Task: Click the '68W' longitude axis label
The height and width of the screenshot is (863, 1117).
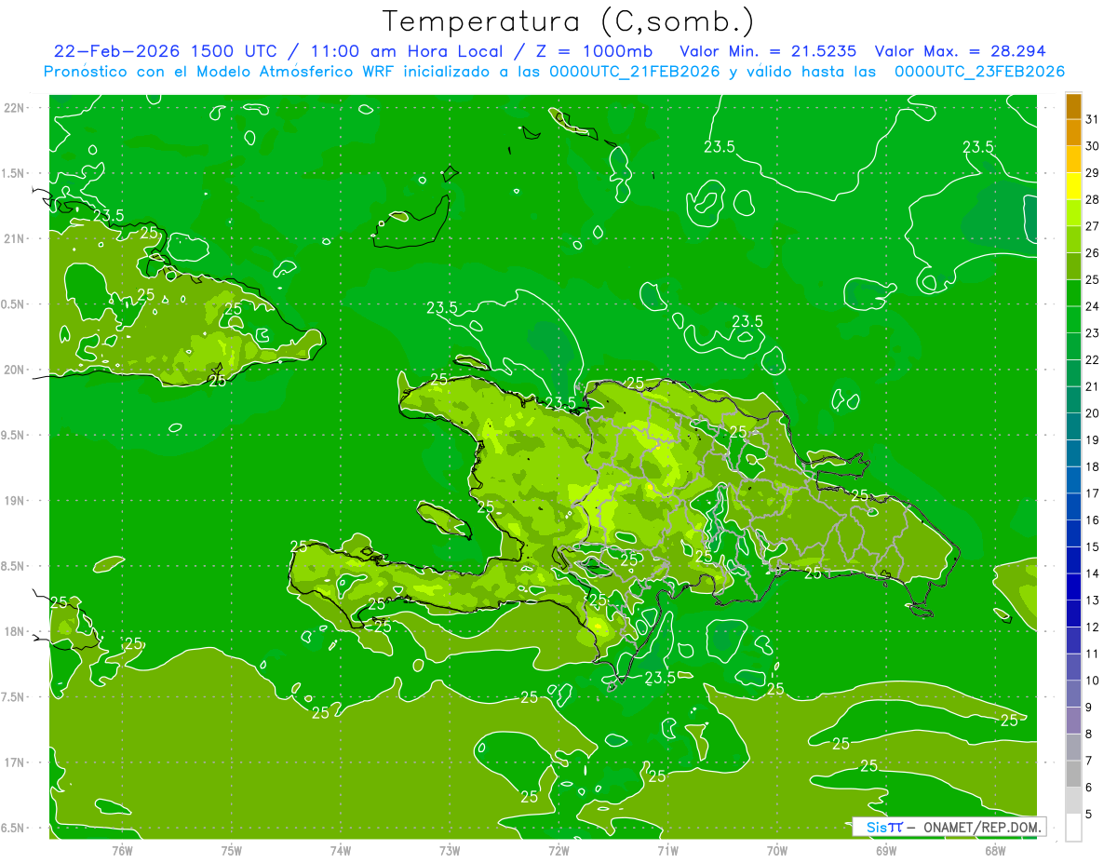Action: tap(995, 850)
